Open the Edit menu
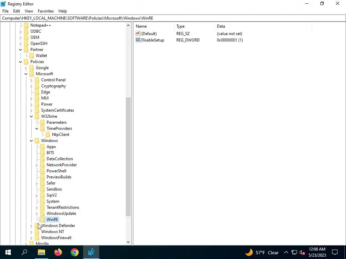The width and height of the screenshot is (346, 259). [x=16, y=11]
